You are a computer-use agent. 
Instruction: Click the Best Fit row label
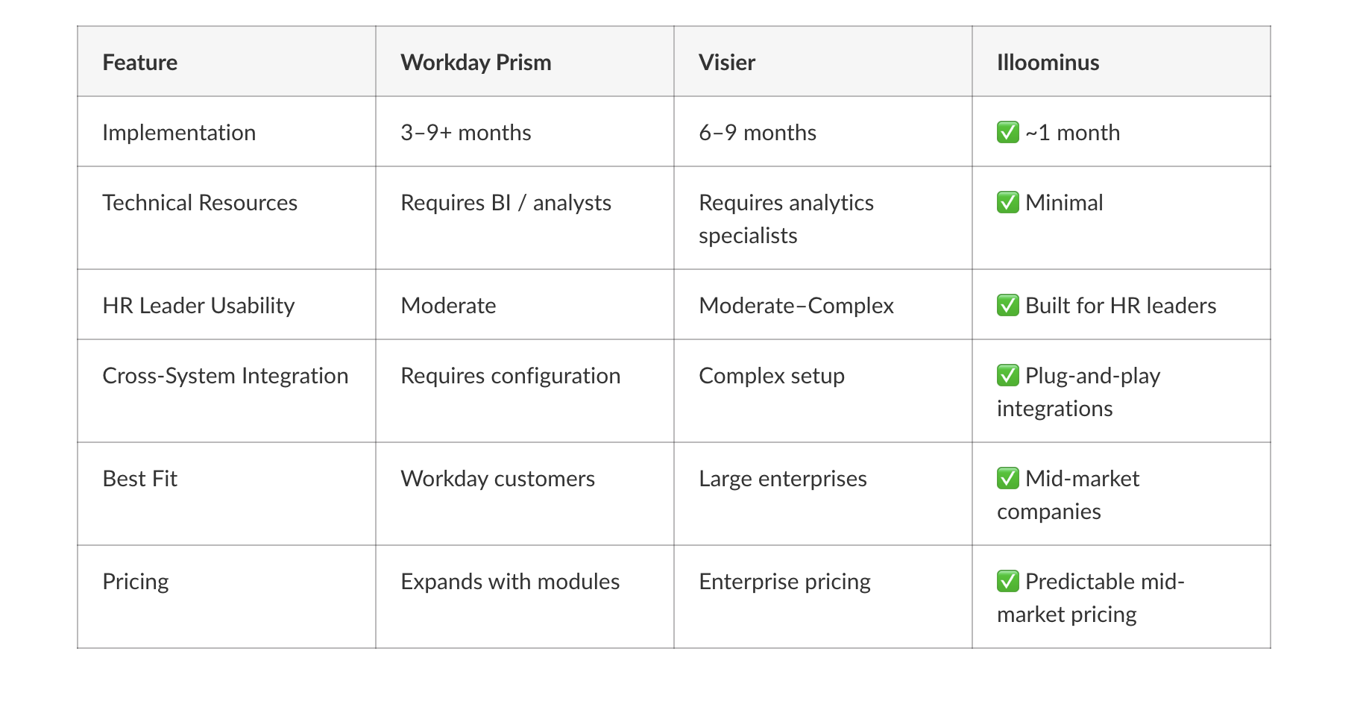coord(140,478)
